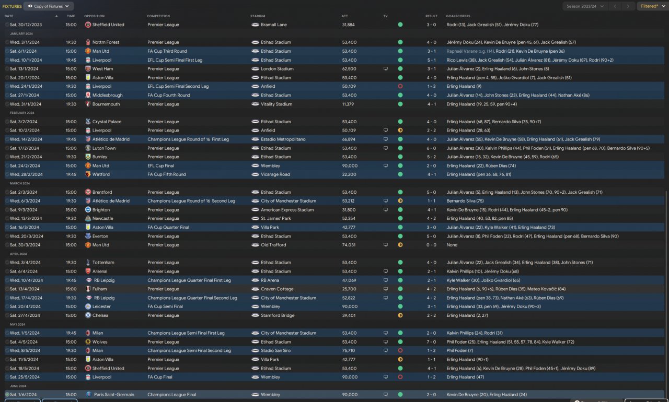Click the Tottenham club badge
The image size is (669, 402).
(88, 263)
